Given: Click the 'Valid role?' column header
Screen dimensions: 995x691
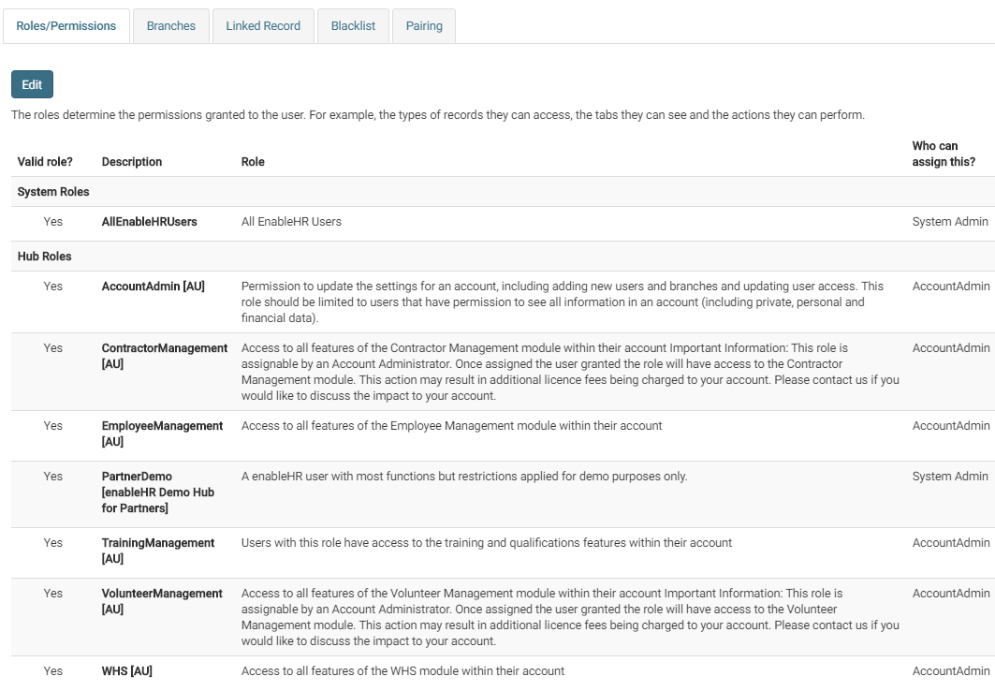Looking at the screenshot, I should click(x=45, y=162).
